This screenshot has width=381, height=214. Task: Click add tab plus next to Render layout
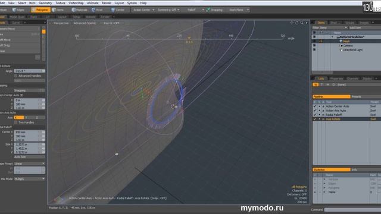tap(114, 17)
